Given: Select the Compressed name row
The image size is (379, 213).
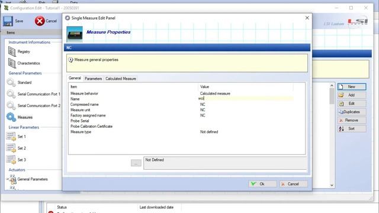Looking at the screenshot, I should coord(182,105).
